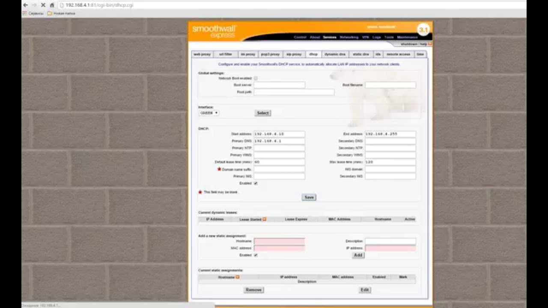The height and width of the screenshot is (308, 548).
Task: Open the browser home page icon
Action: 52,5
